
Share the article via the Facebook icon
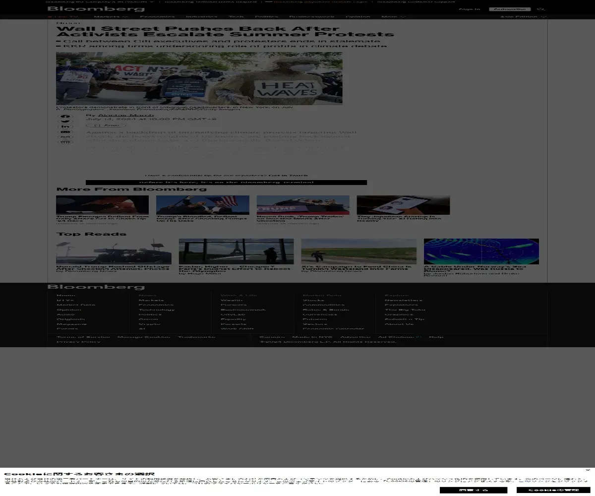pos(65,117)
